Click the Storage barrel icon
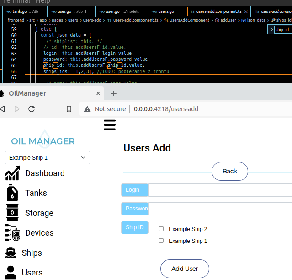 12,213
